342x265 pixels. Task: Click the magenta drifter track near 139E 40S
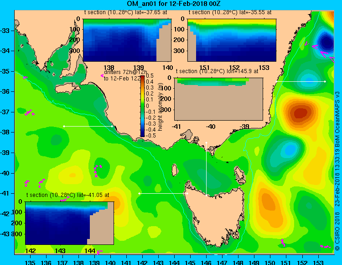pyautogui.click(x=97, y=170)
